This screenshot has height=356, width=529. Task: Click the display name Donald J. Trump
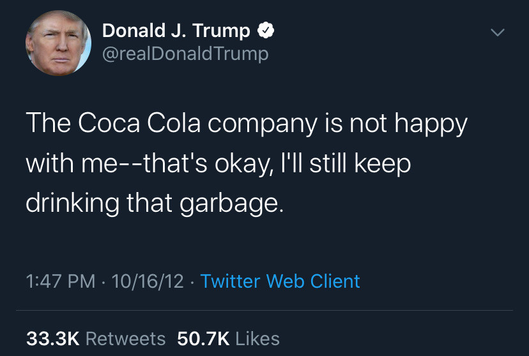click(176, 30)
